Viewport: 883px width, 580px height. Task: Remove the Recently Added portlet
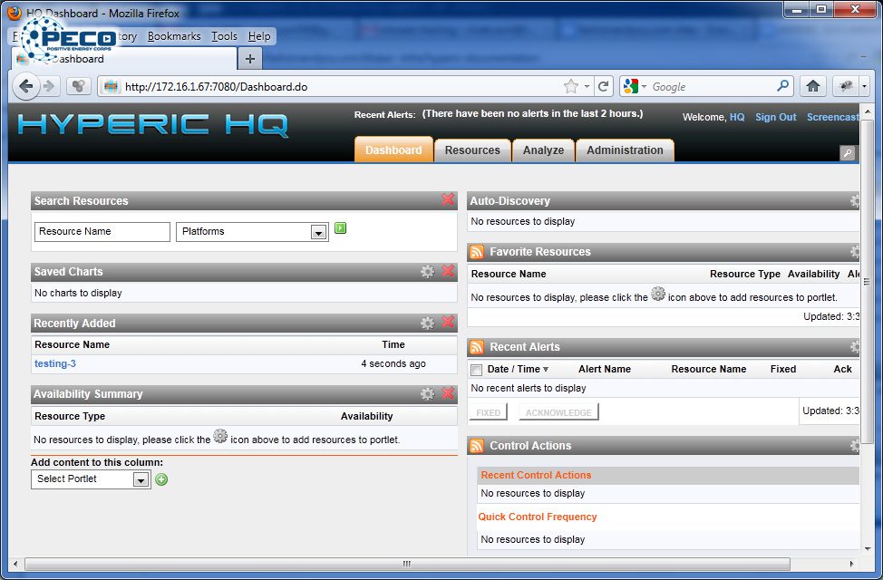pyautogui.click(x=448, y=322)
